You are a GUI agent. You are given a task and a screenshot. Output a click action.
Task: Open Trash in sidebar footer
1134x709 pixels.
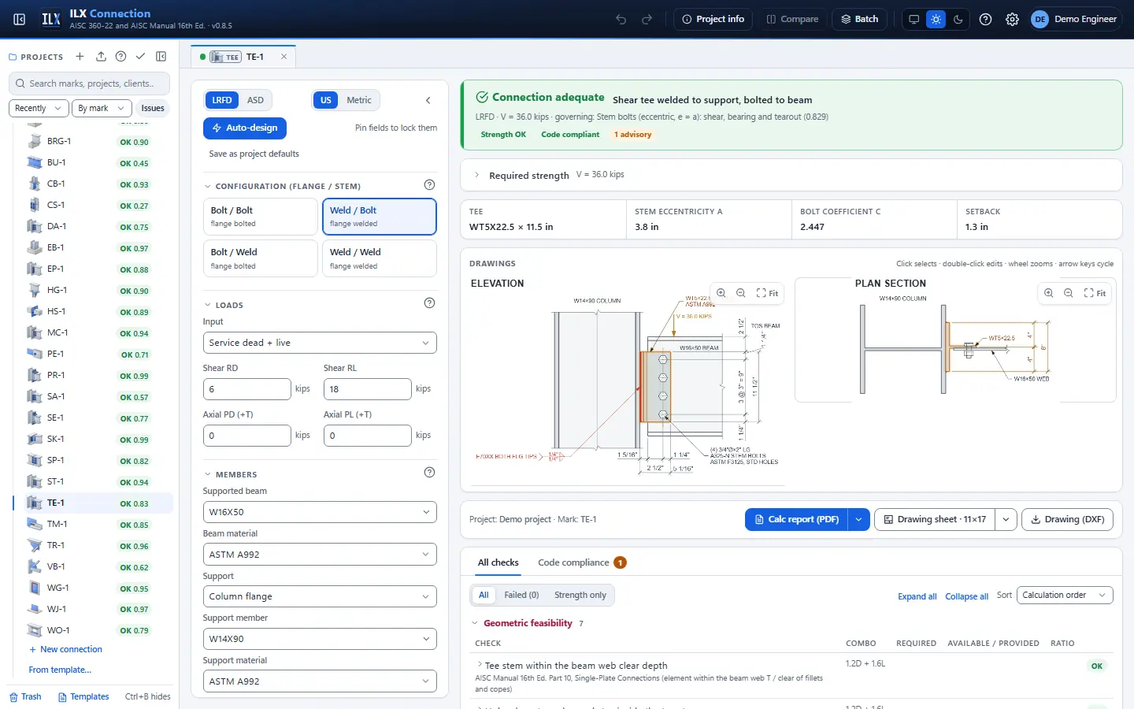pos(25,697)
